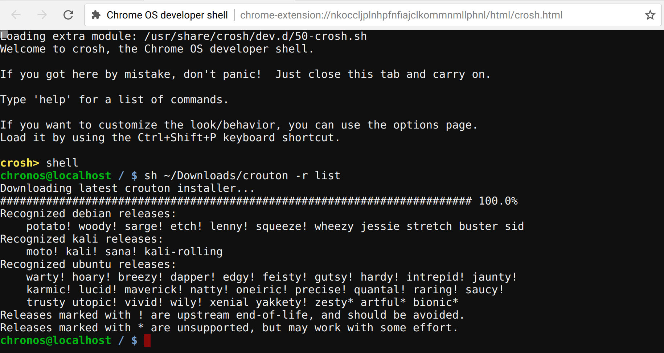The image size is (664, 353).
Task: Click the quoted 'help' word
Action: (x=52, y=100)
